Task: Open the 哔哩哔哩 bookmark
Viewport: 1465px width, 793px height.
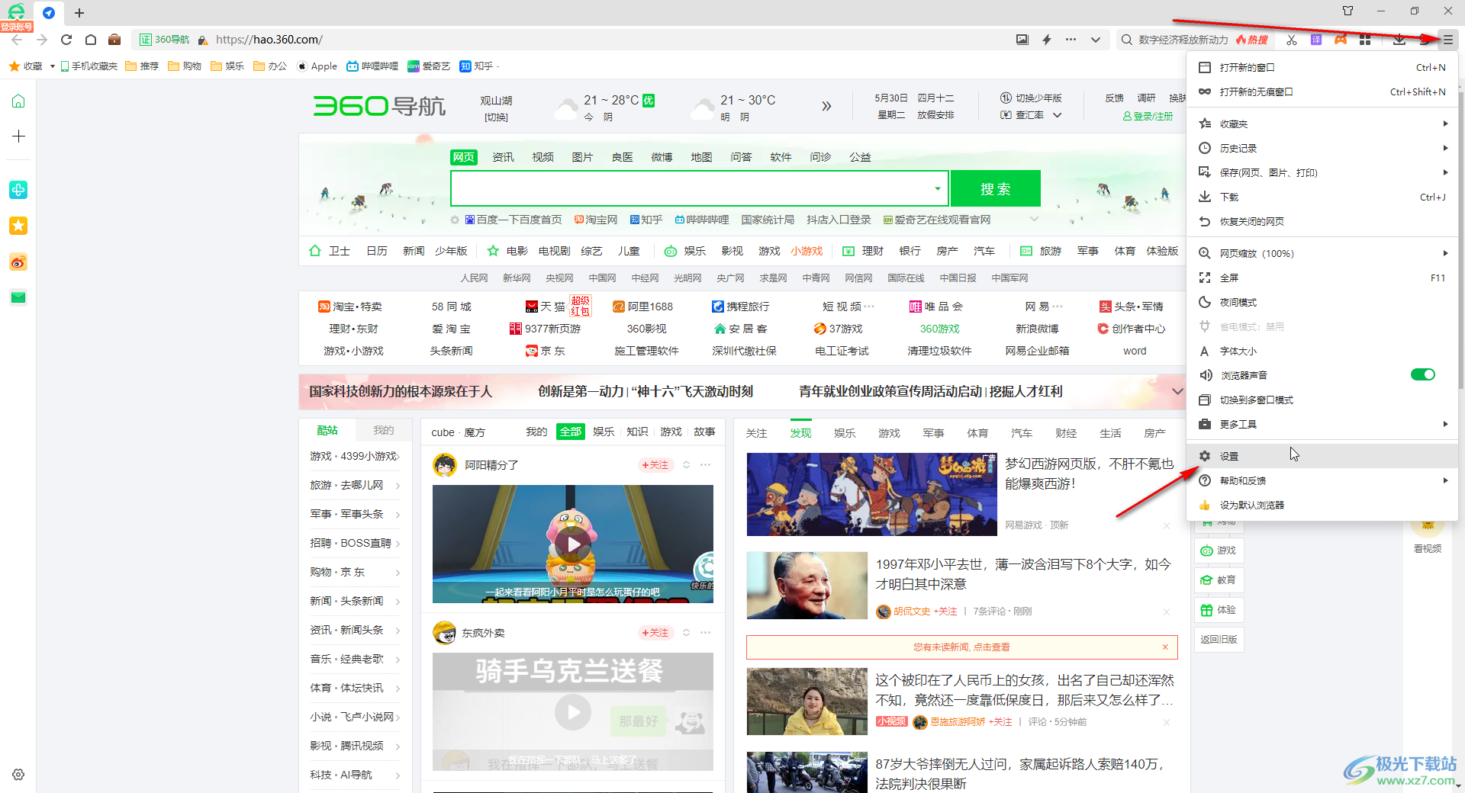Action: (x=372, y=66)
